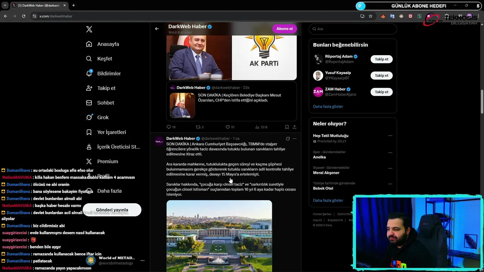This screenshot has height=272, width=484.
Task: Close the DarkWeb Haber browser tab
Action: tap(65, 5)
